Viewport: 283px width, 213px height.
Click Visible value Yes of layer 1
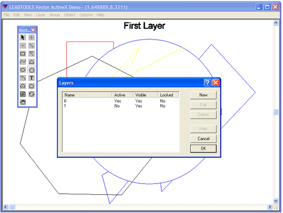139,106
